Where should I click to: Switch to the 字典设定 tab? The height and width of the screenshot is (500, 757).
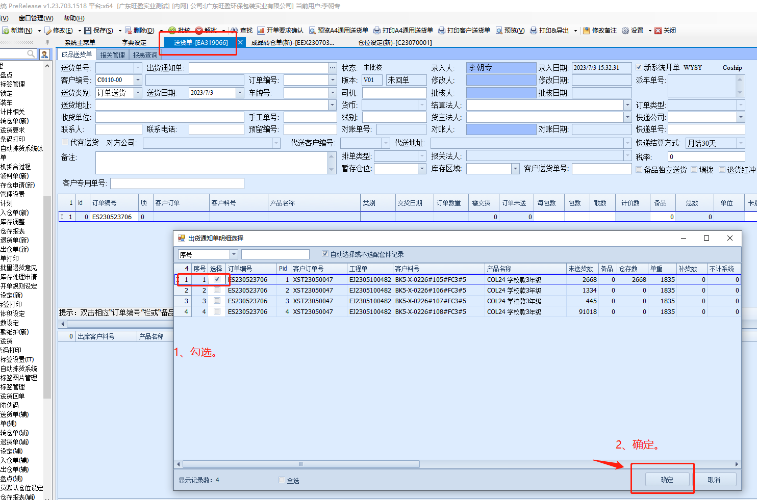pos(134,43)
